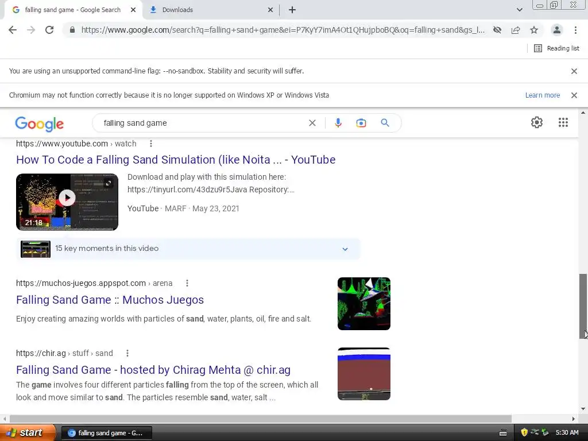
Task: Dismiss the Windows XP unsupported warning
Action: click(x=574, y=95)
